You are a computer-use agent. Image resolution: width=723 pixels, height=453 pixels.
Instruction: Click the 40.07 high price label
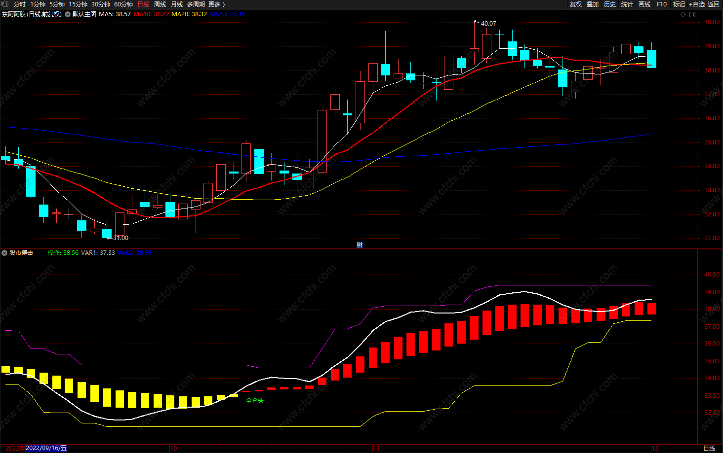(488, 24)
